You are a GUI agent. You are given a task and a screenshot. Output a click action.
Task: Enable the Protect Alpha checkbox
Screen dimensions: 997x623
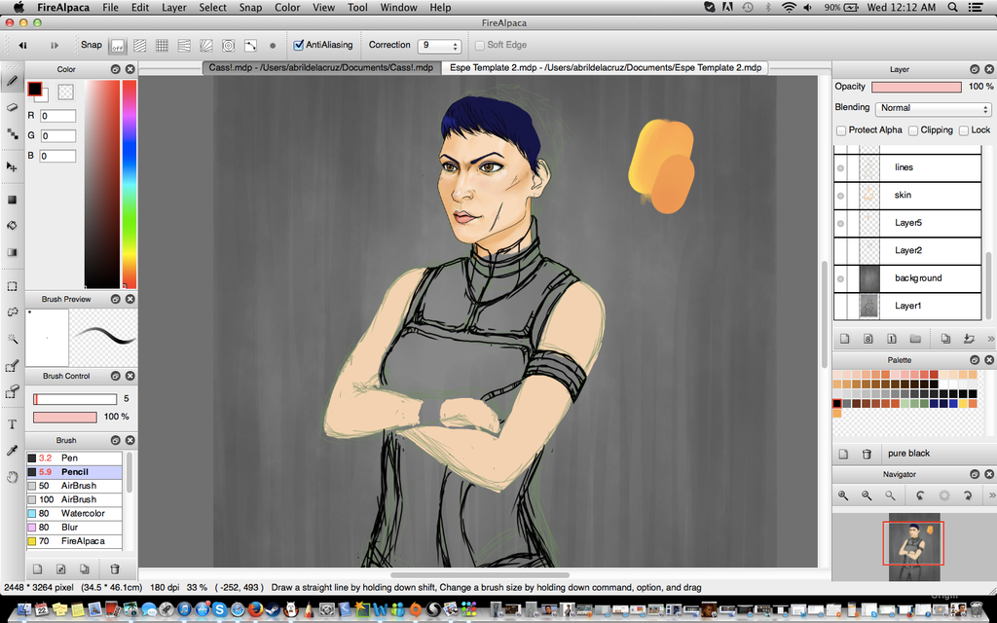click(x=841, y=130)
